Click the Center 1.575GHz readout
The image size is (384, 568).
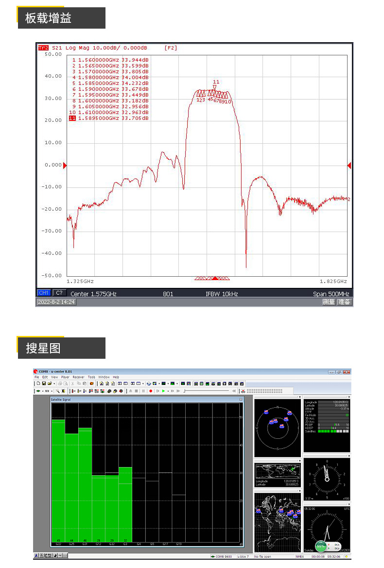(93, 294)
